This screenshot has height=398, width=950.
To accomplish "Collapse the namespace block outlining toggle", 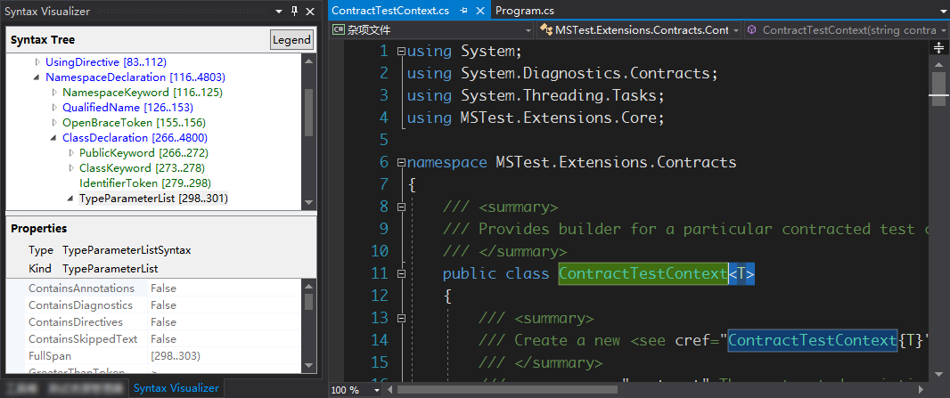I will coord(401,163).
